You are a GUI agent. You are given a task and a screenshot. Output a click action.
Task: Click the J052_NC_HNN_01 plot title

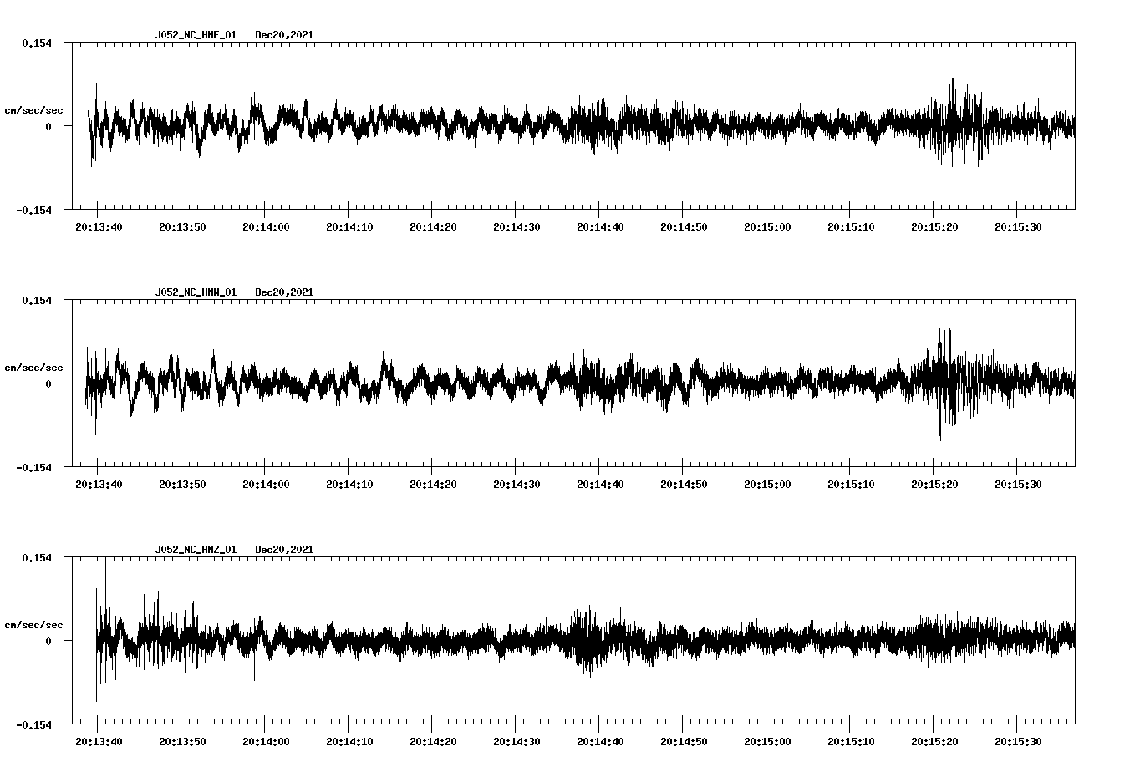[x=196, y=292]
